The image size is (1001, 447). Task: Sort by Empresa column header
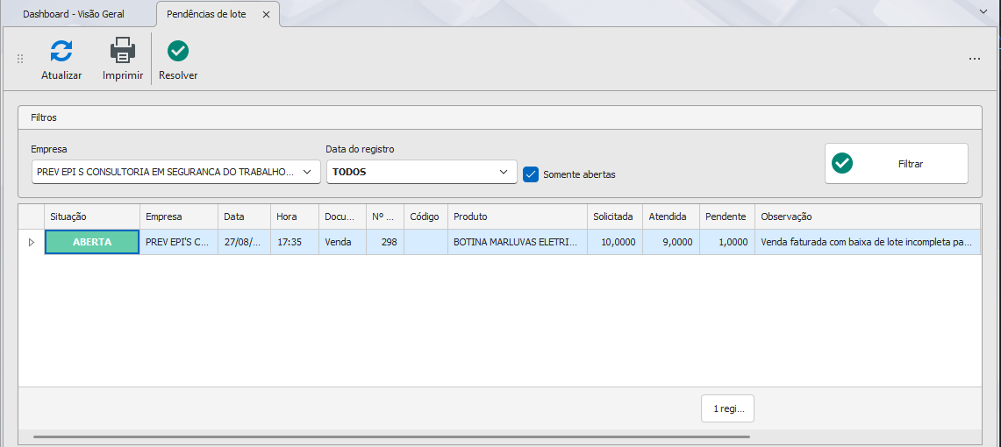179,216
